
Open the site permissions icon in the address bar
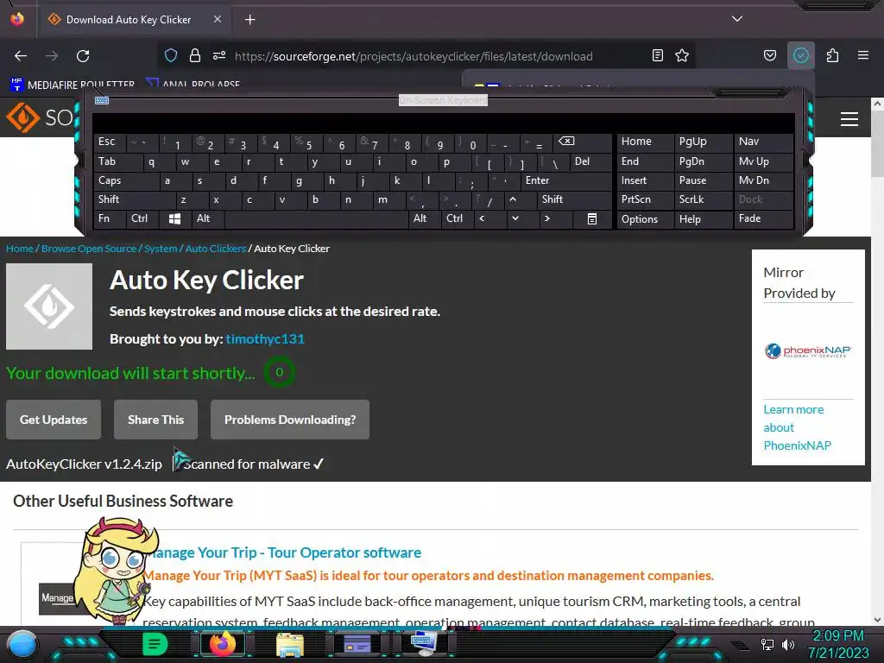click(219, 56)
